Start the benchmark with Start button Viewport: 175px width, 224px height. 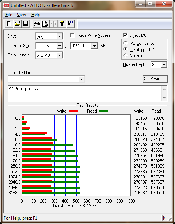point(155,79)
